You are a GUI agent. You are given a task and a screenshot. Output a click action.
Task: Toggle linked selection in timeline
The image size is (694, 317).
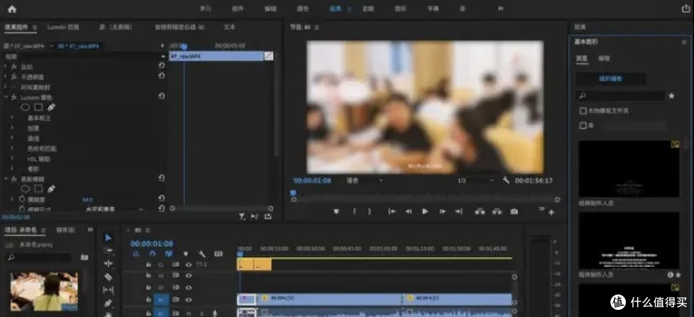(x=168, y=254)
